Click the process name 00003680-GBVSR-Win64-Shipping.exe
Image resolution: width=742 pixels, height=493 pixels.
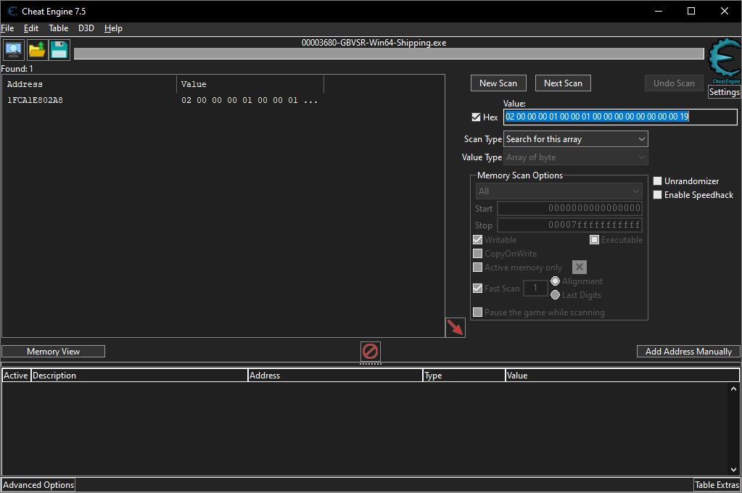coord(374,43)
